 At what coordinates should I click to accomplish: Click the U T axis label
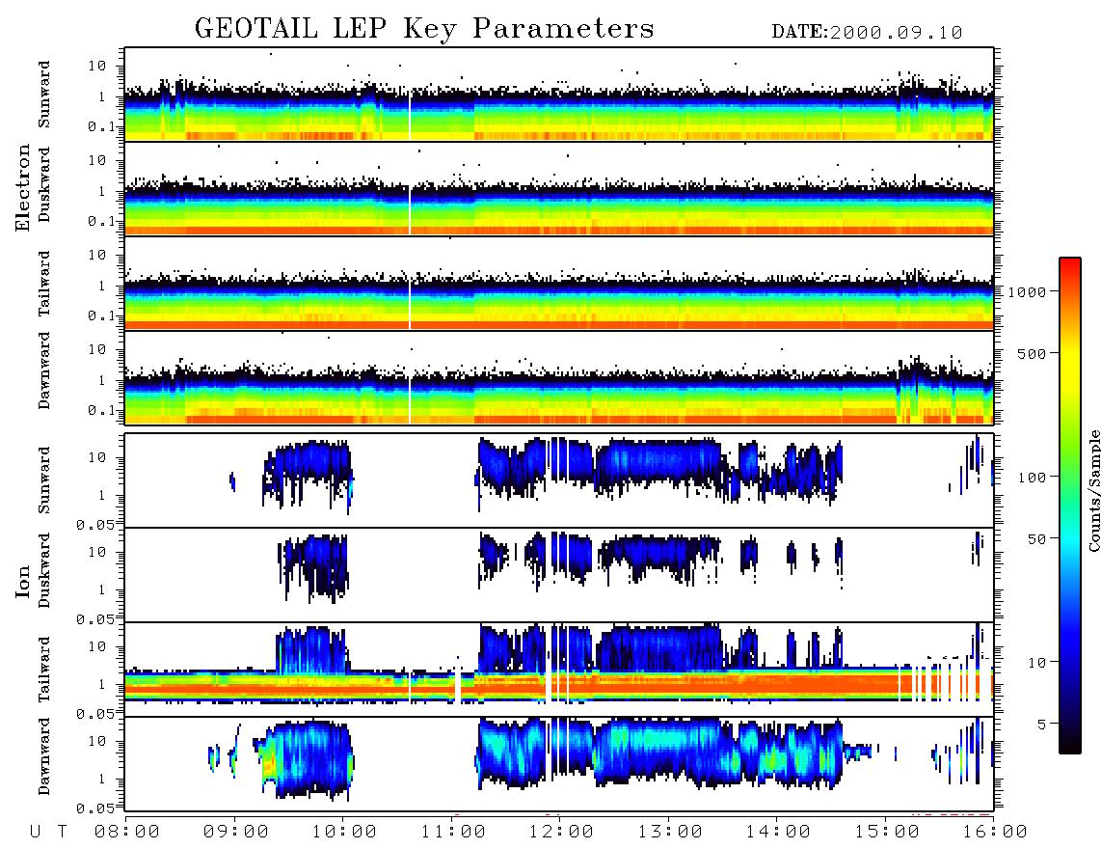click(x=48, y=833)
